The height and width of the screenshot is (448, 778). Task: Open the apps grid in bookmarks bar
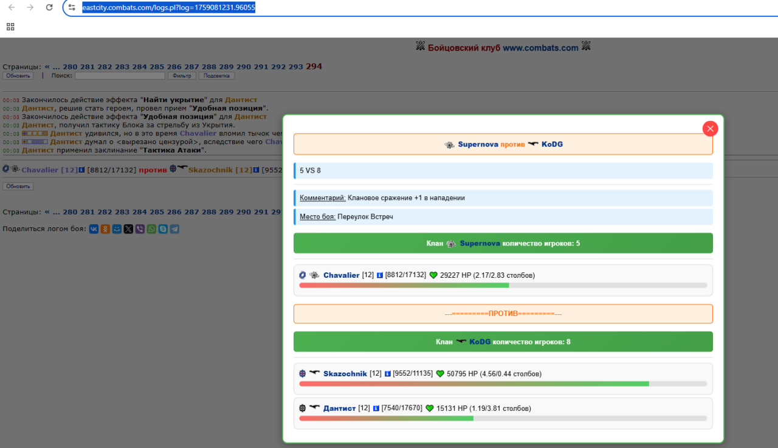[x=10, y=27]
